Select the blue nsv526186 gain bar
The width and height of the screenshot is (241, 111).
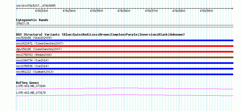pyautogui.click(x=125, y=40)
